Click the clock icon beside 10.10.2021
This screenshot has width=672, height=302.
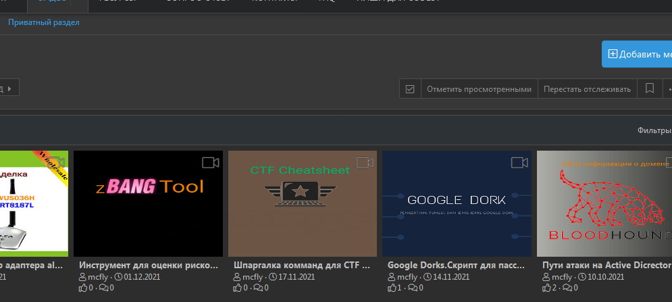[x=583, y=277]
